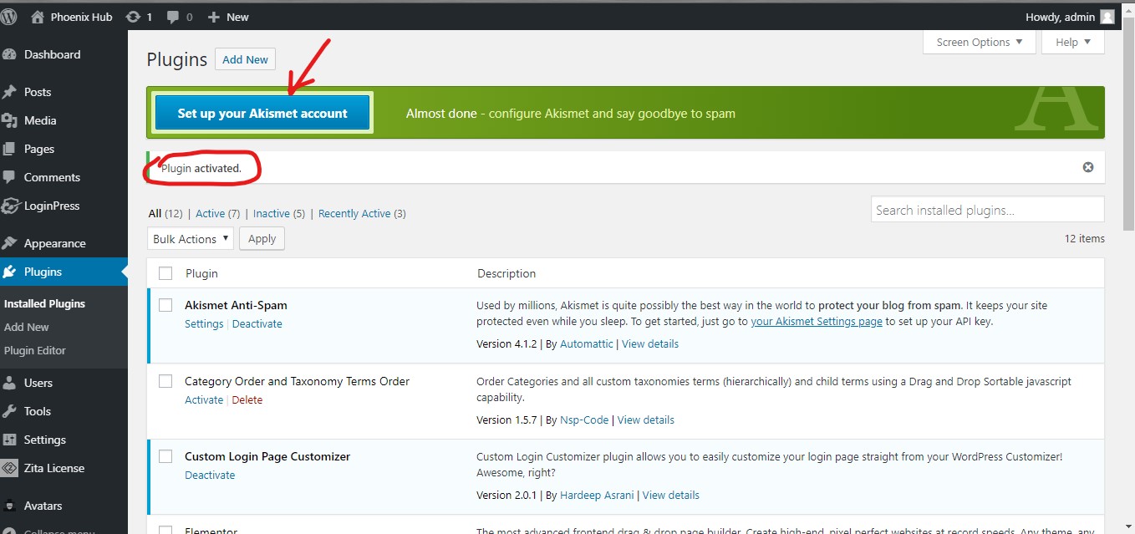Viewport: 1135px width, 534px height.
Task: Click the Pages icon in sidebar
Action: (x=10, y=149)
